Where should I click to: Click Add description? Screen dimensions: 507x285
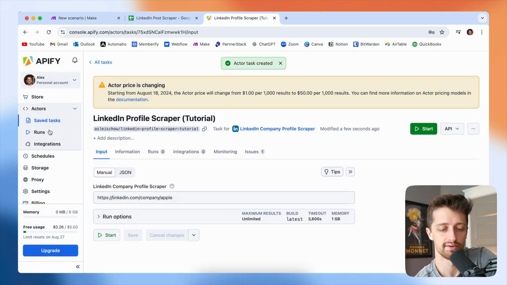[x=114, y=138]
